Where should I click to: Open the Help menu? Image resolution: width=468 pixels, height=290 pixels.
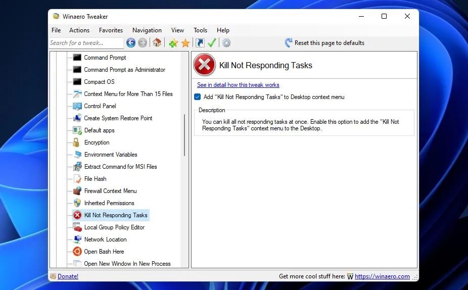(223, 30)
